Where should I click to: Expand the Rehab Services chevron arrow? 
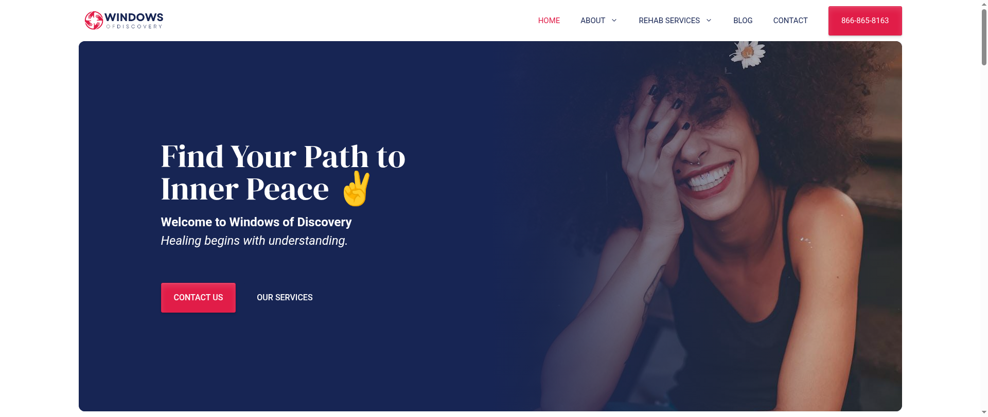tap(709, 21)
